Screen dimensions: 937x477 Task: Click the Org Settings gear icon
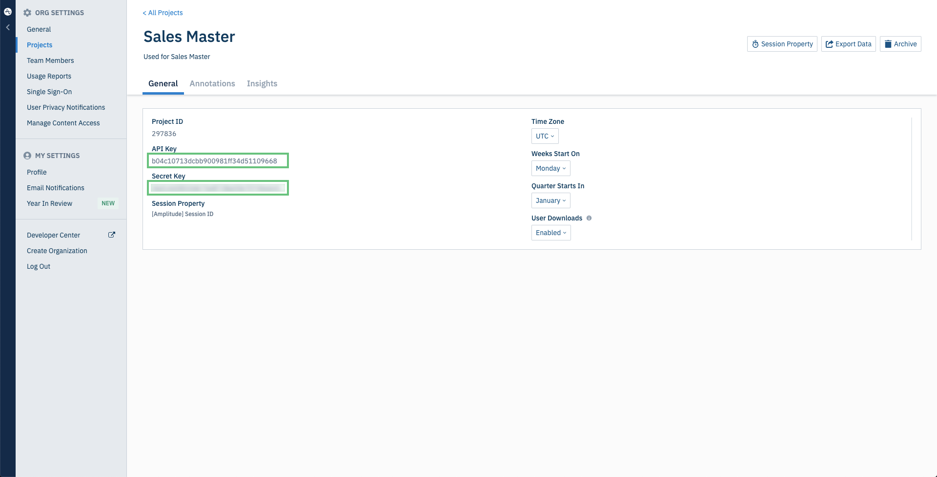(x=27, y=13)
